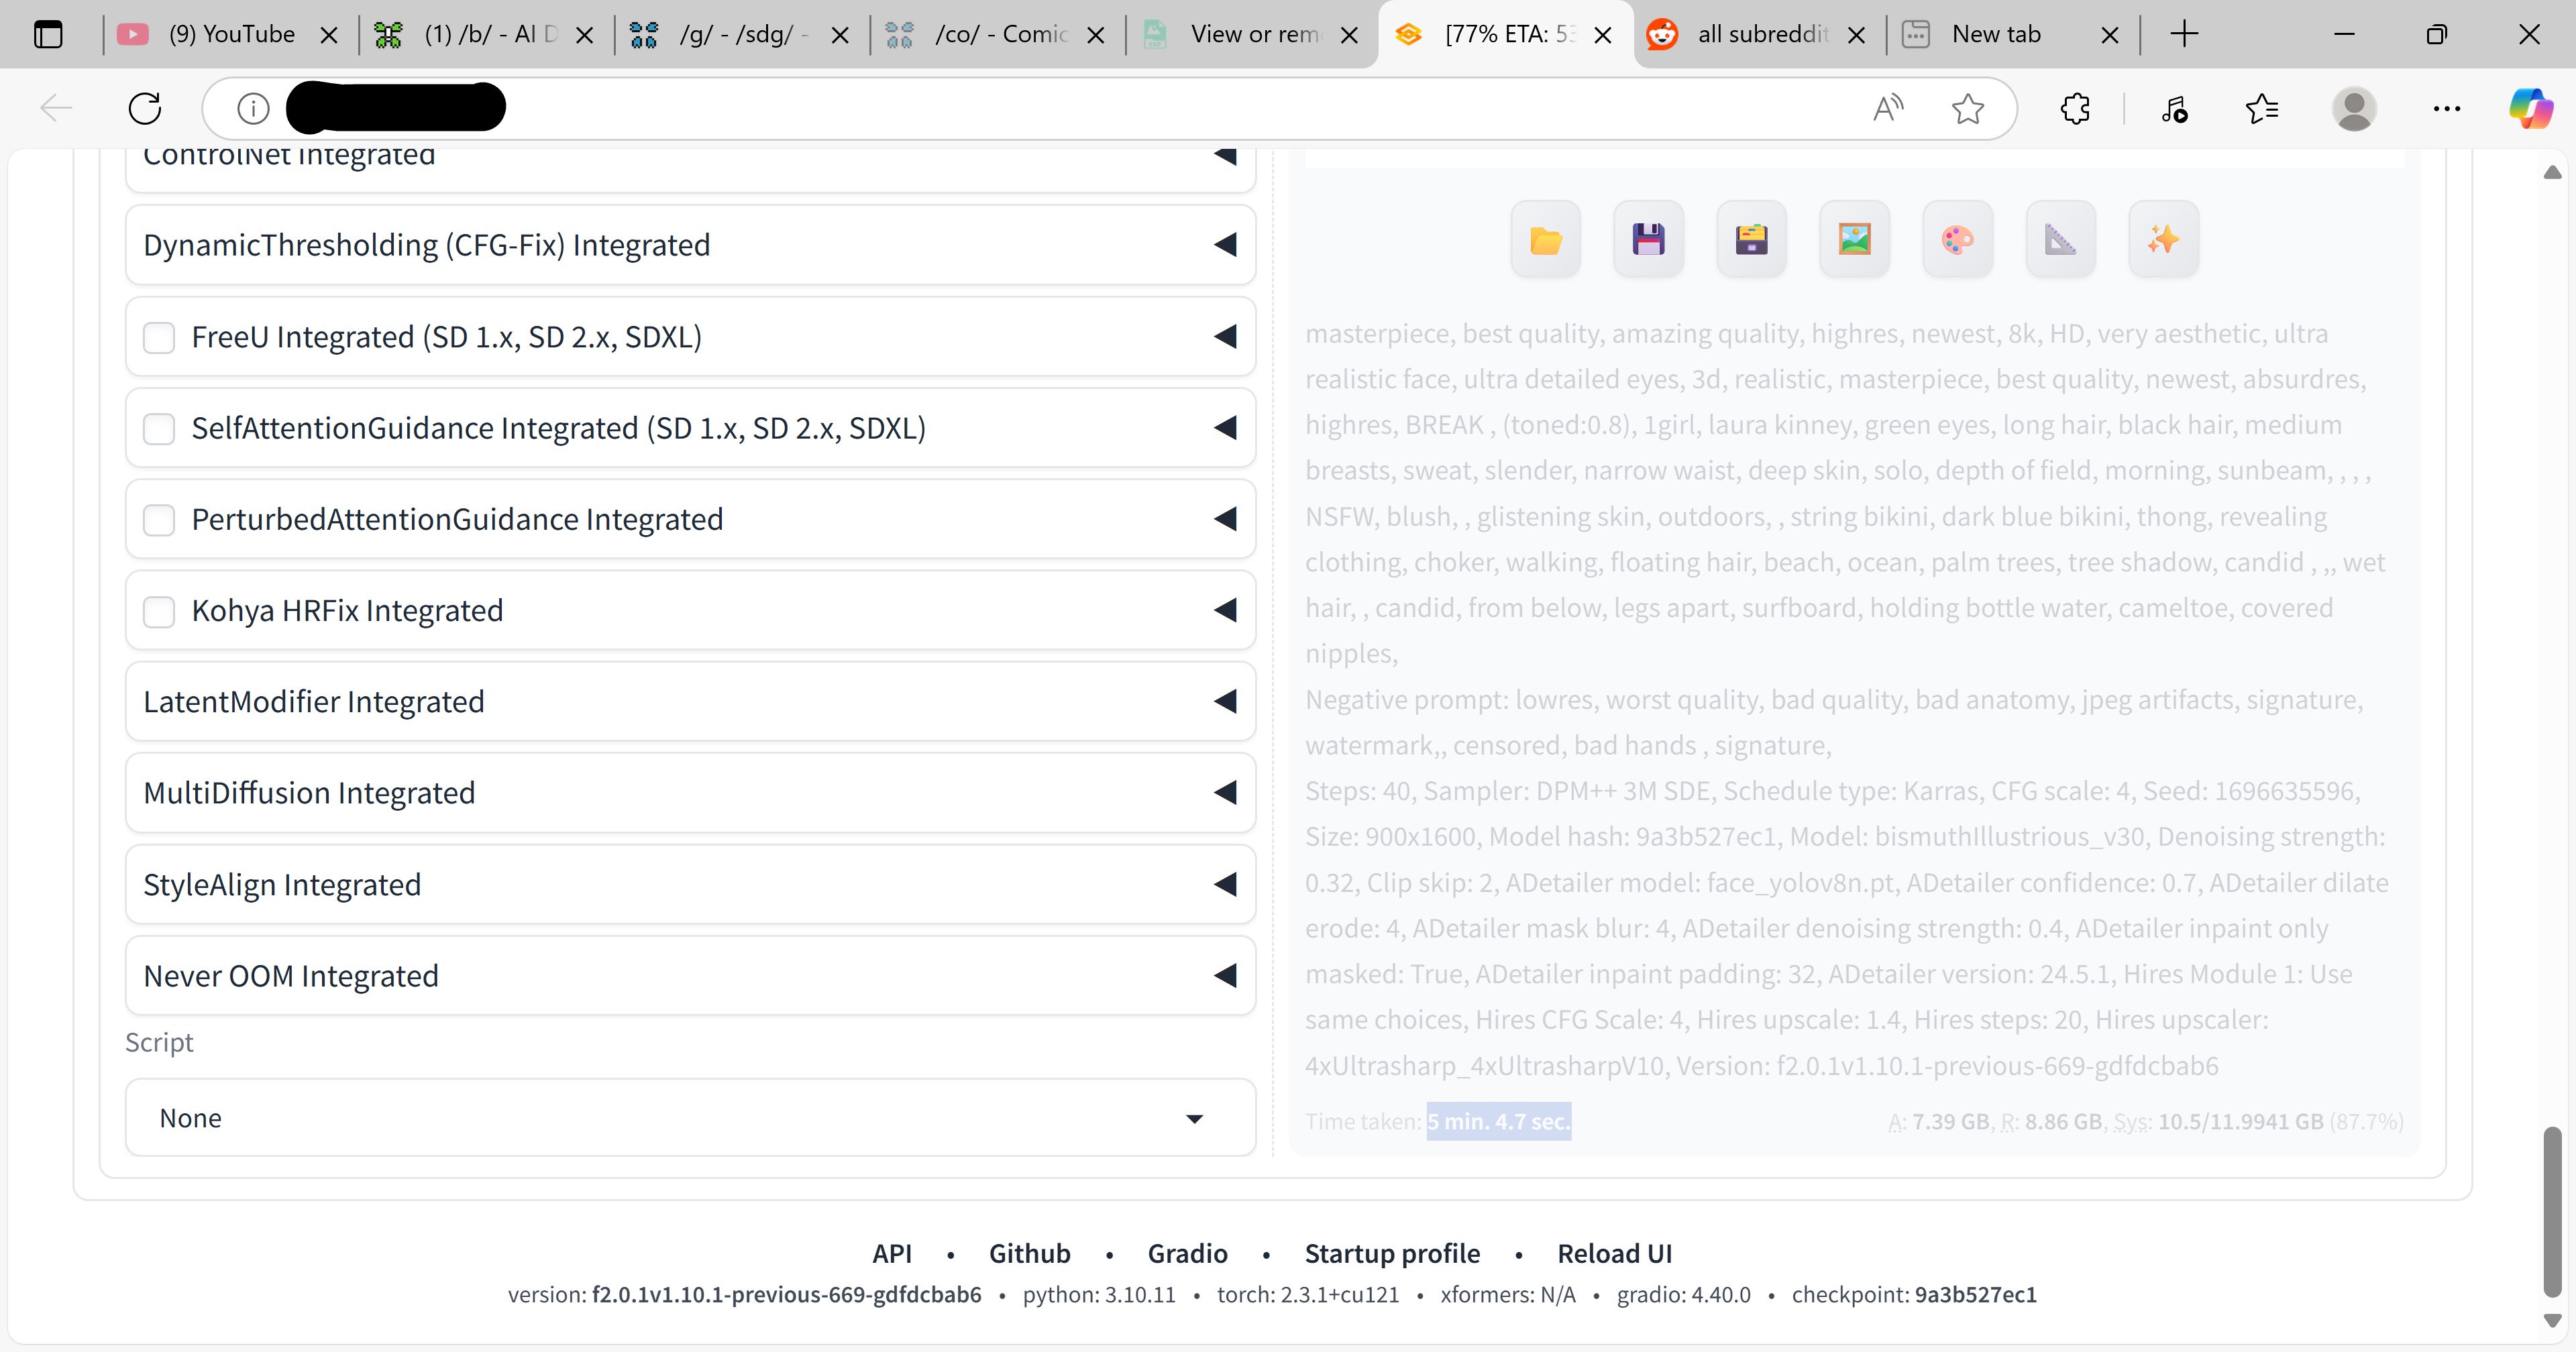Image resolution: width=2576 pixels, height=1352 pixels.
Task: Click the zip archive save icon
Action: 1752,240
